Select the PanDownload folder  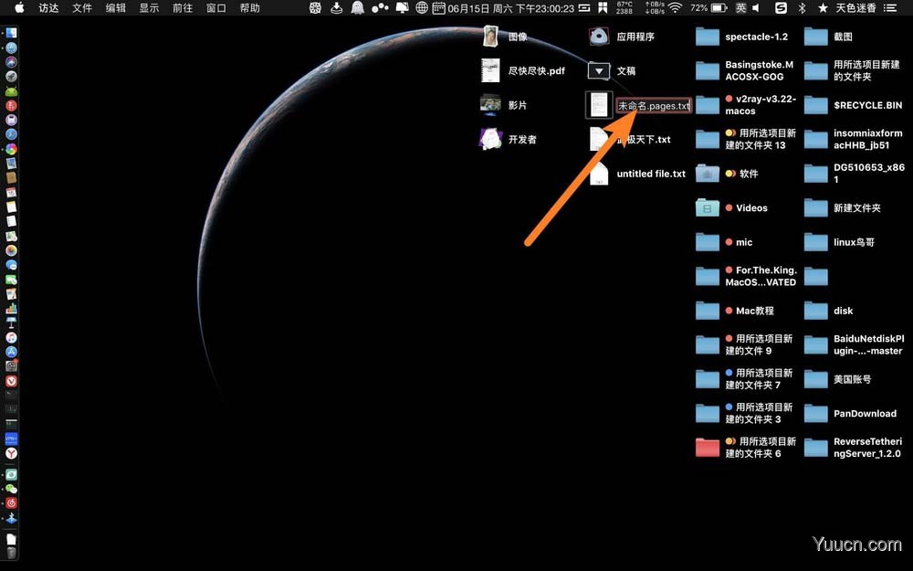pyautogui.click(x=815, y=414)
